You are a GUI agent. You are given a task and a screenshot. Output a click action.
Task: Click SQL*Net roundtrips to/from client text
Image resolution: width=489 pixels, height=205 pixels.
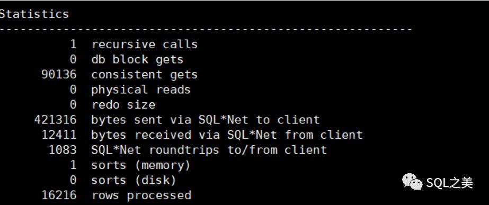(209, 150)
